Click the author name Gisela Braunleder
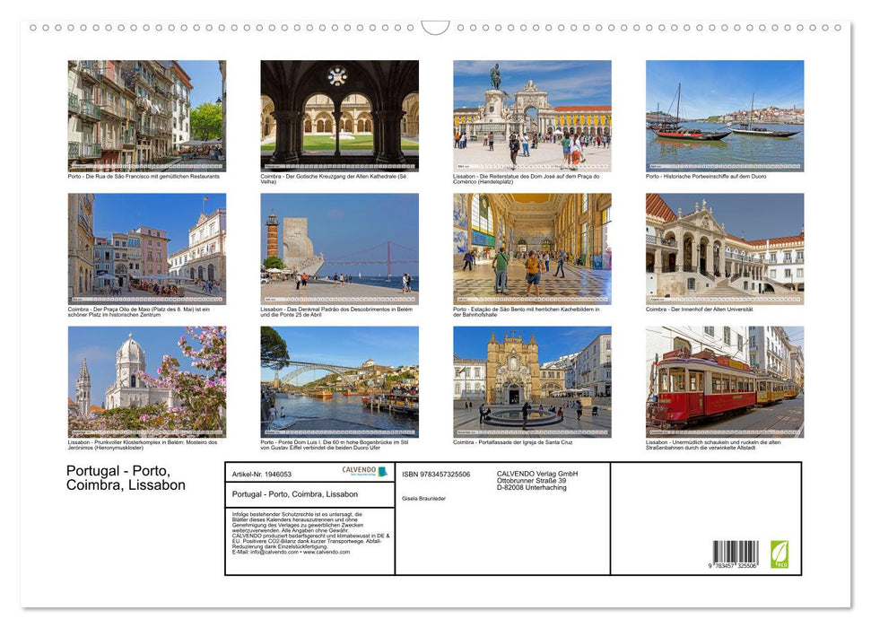871x628 pixels. tap(423, 500)
